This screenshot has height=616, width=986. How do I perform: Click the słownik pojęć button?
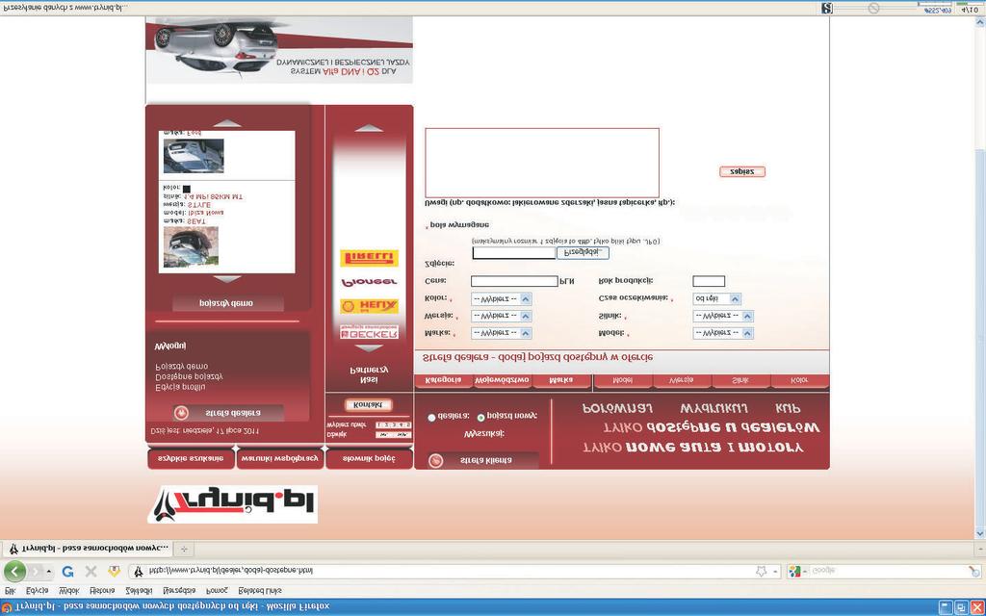(x=369, y=458)
